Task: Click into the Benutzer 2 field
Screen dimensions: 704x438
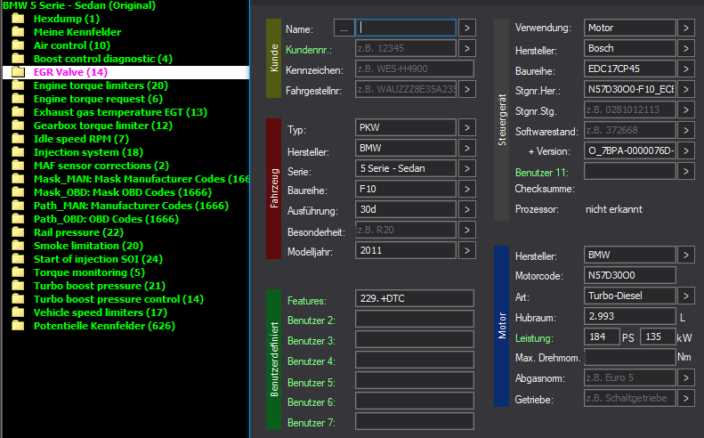Action: coord(415,319)
